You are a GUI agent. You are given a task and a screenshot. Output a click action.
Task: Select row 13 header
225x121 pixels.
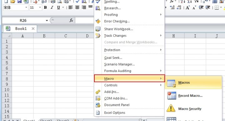7,106
